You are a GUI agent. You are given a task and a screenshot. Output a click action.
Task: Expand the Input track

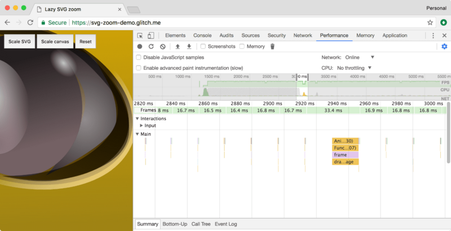(x=142, y=125)
